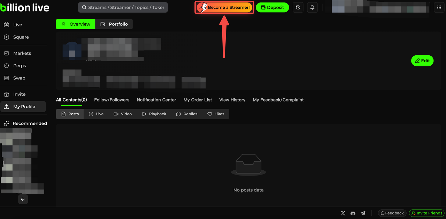Screen dimensions: 446x219
Task: Show Follow/Followers list
Action: [x=111, y=100]
